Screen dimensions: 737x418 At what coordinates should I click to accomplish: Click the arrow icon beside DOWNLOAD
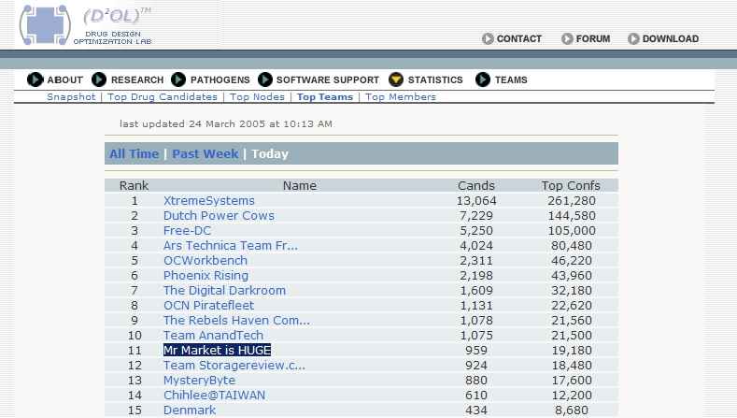coord(634,39)
